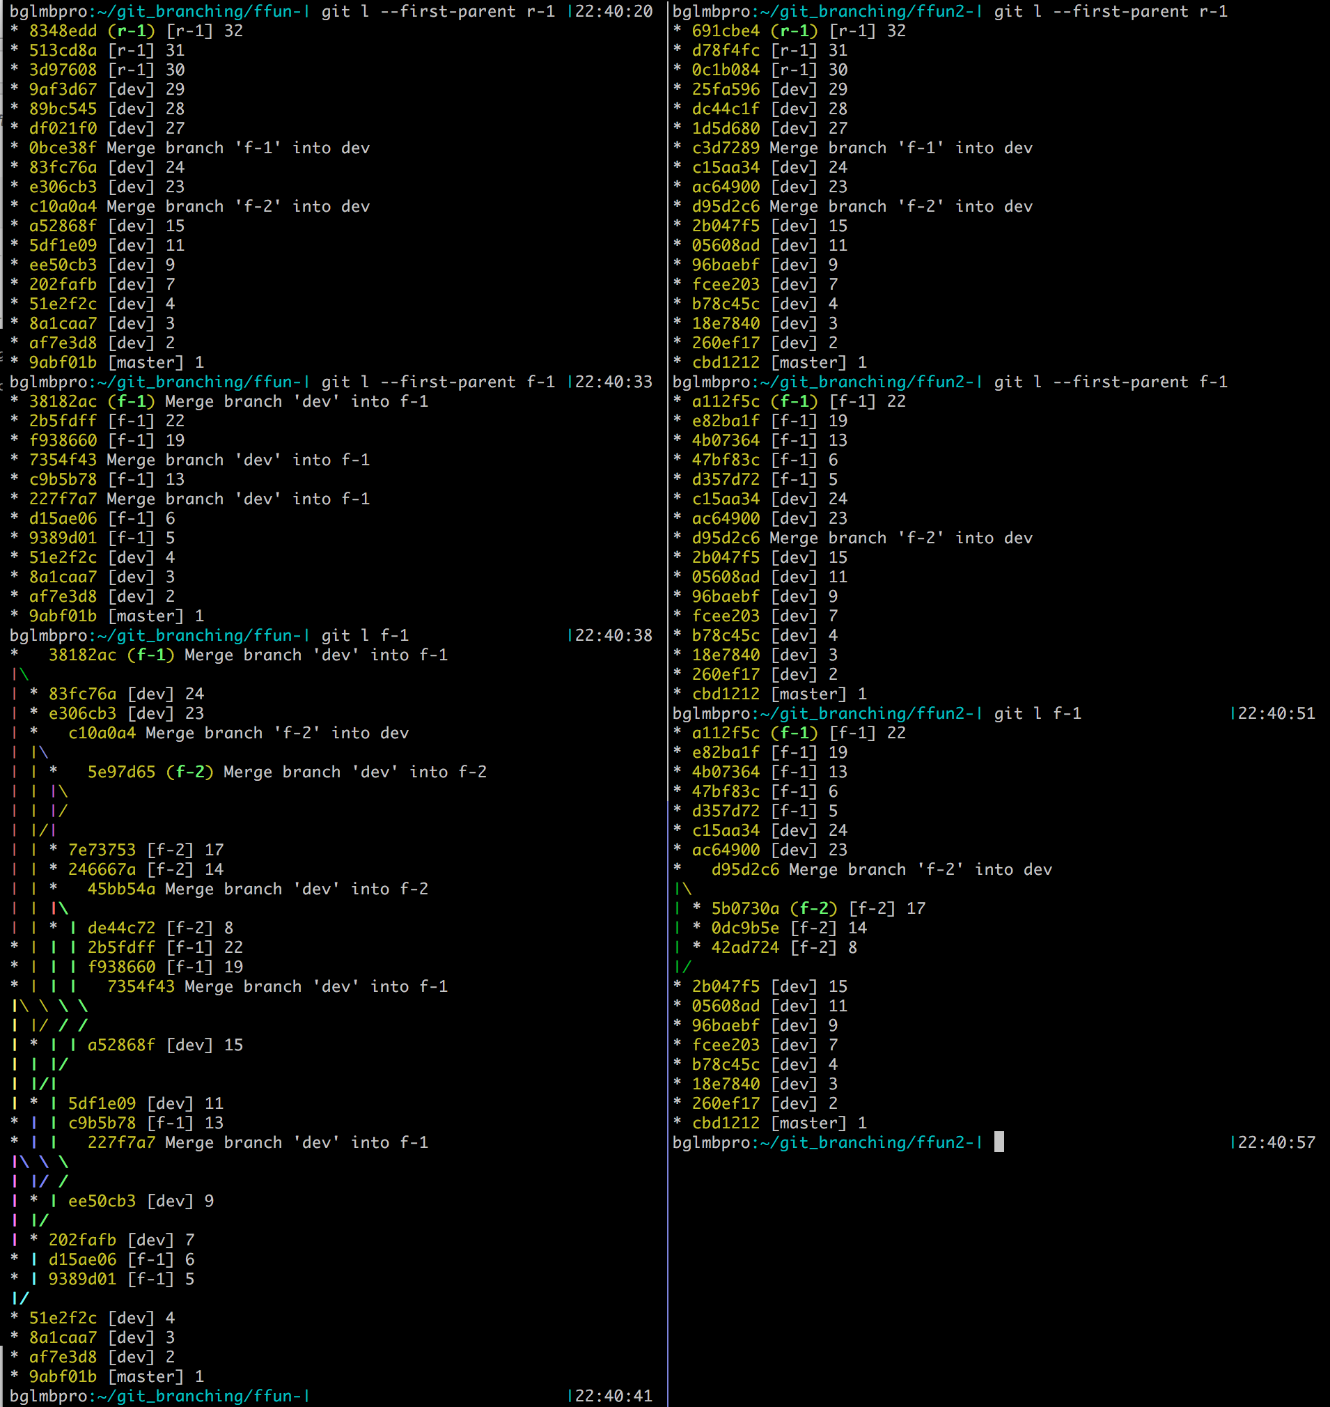
Task: Click the 22:40:38 timestamp
Action: click(x=614, y=635)
